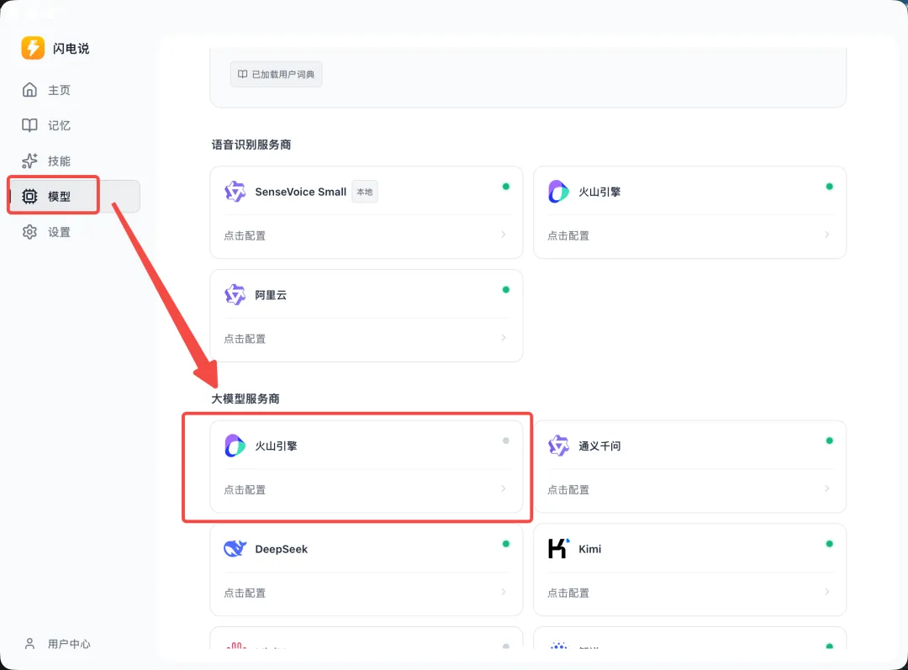
Task: Click the 大模型服务商 section heading
Action: (x=245, y=399)
